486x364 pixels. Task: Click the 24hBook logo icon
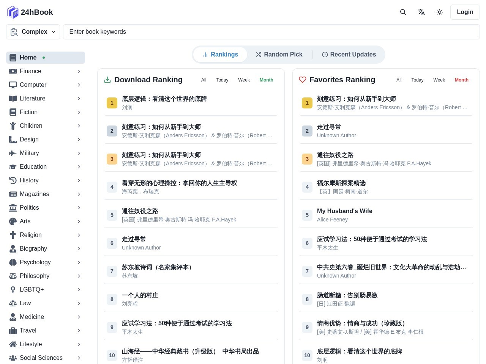coord(13,12)
